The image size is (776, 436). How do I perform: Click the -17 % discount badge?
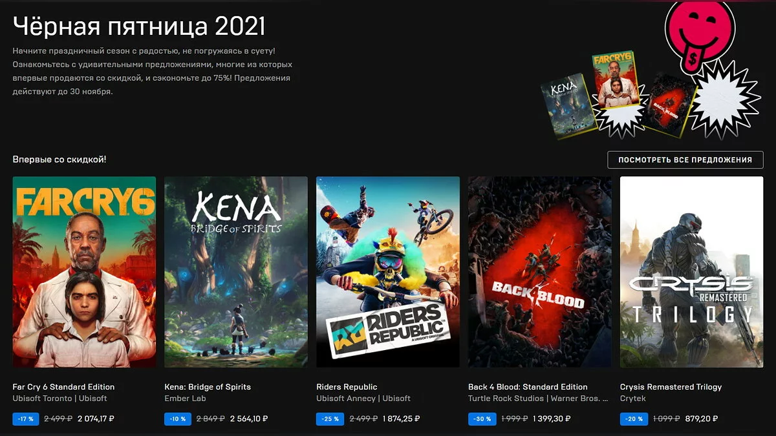[26, 419]
